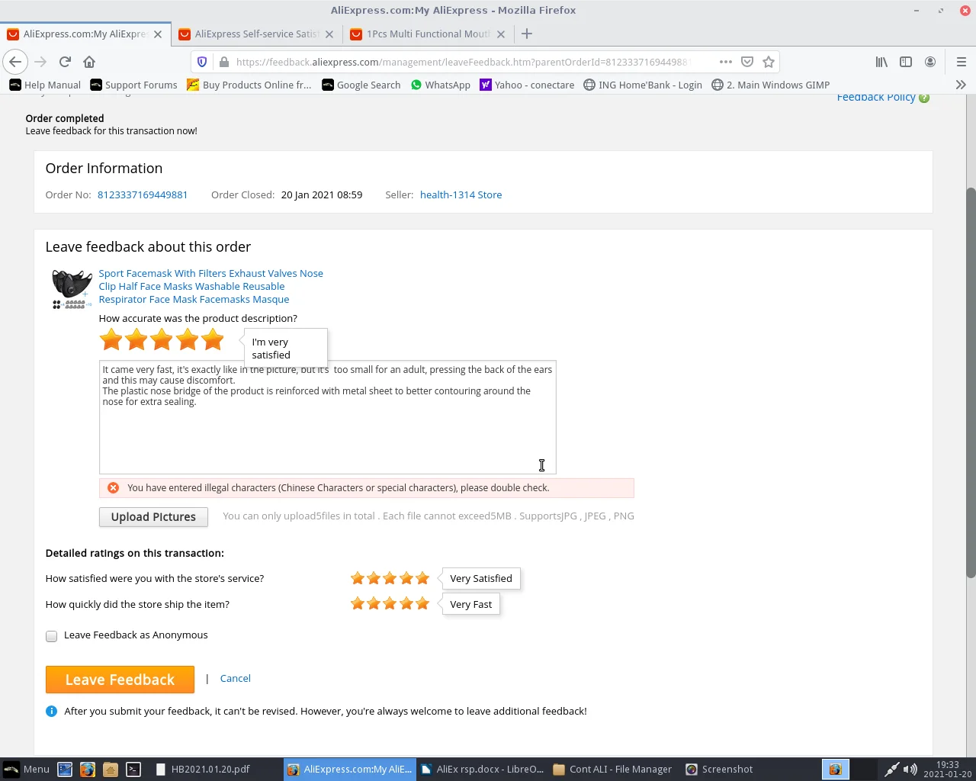This screenshot has width=976, height=781.
Task: Switch to AliExpress Self-service Satisfaction tab
Action: coord(257,34)
